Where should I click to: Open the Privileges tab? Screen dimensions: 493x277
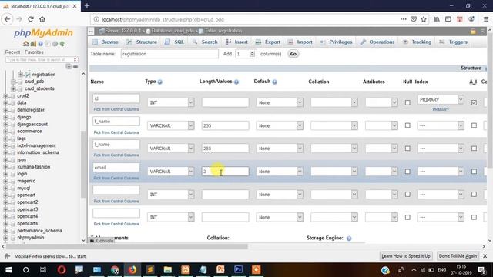336,42
